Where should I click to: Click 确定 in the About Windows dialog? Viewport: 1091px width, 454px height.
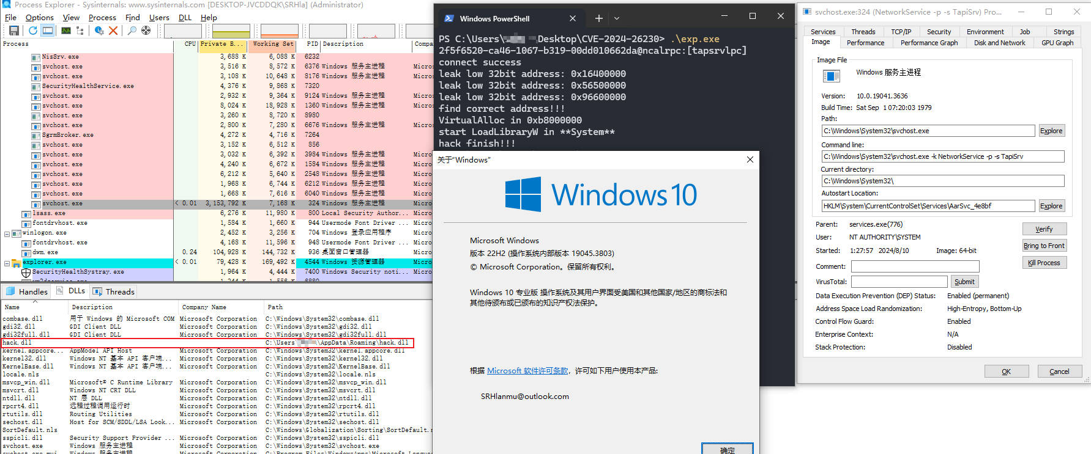pos(728,450)
